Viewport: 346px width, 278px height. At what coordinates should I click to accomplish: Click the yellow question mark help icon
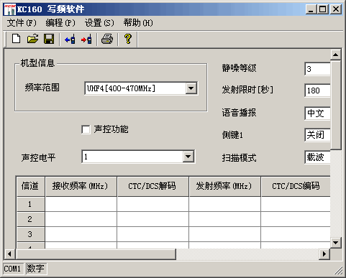(x=128, y=39)
